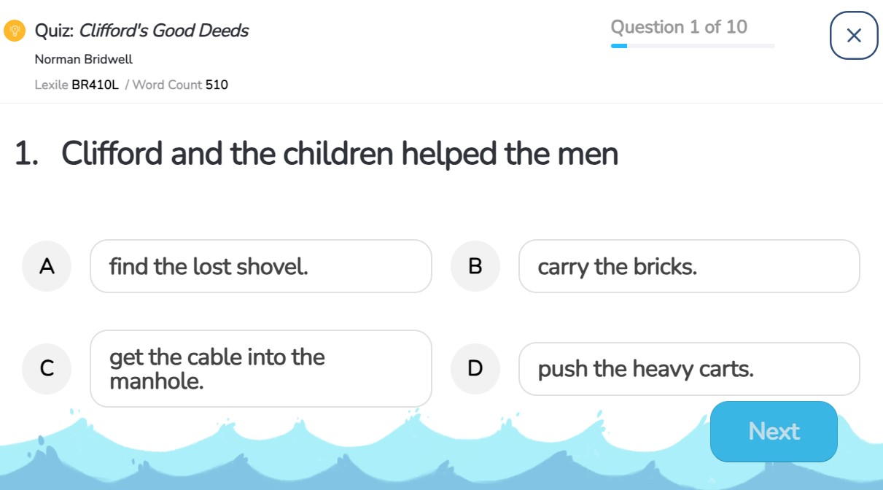Click the "Question 1 of 10" counter
883x490 pixels.
[678, 27]
